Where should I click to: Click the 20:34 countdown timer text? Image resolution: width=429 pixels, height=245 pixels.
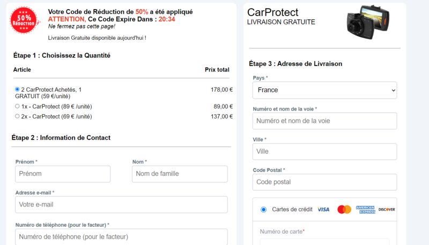[167, 19]
